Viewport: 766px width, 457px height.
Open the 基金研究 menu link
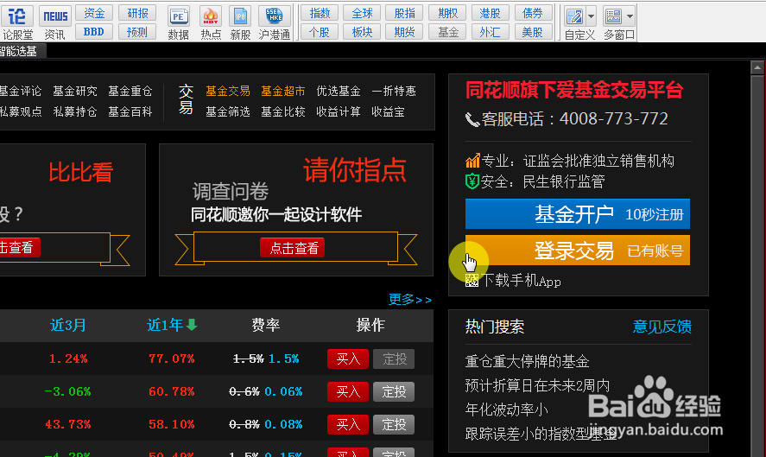click(75, 91)
